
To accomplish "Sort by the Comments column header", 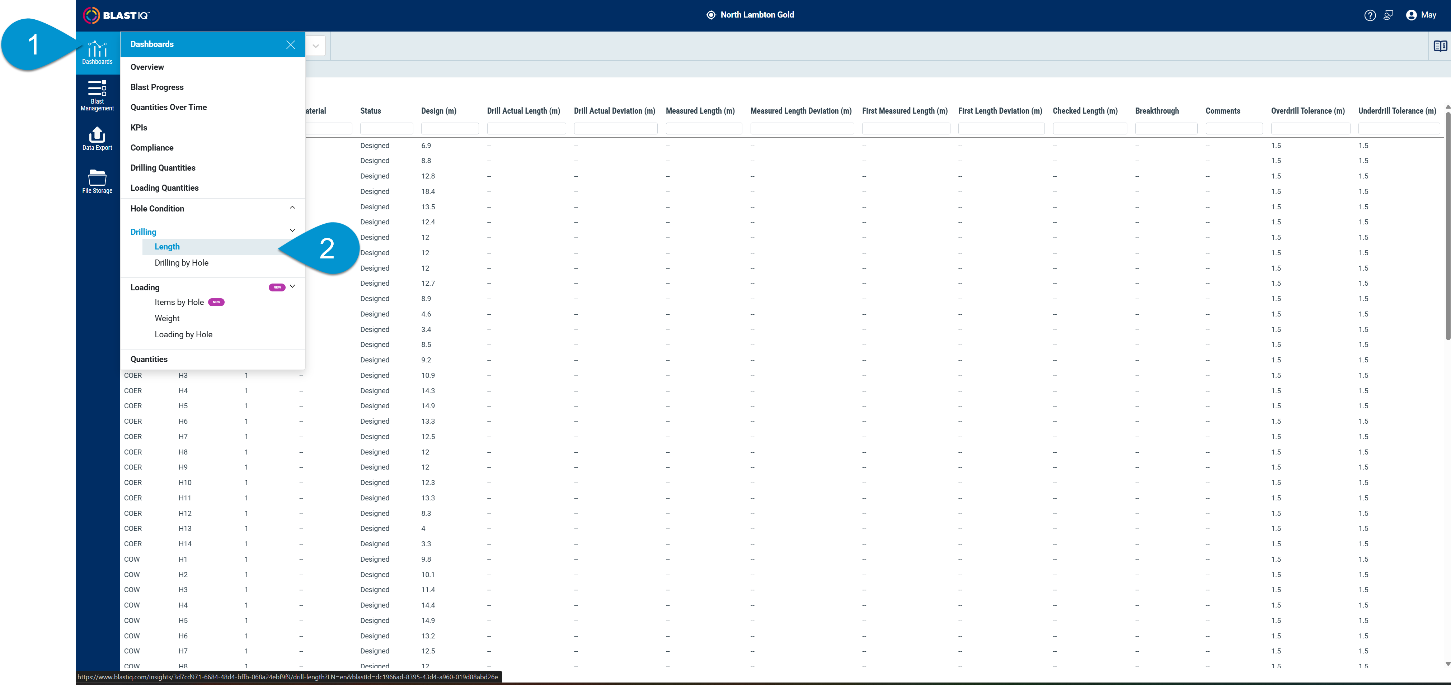I will pos(1222,111).
